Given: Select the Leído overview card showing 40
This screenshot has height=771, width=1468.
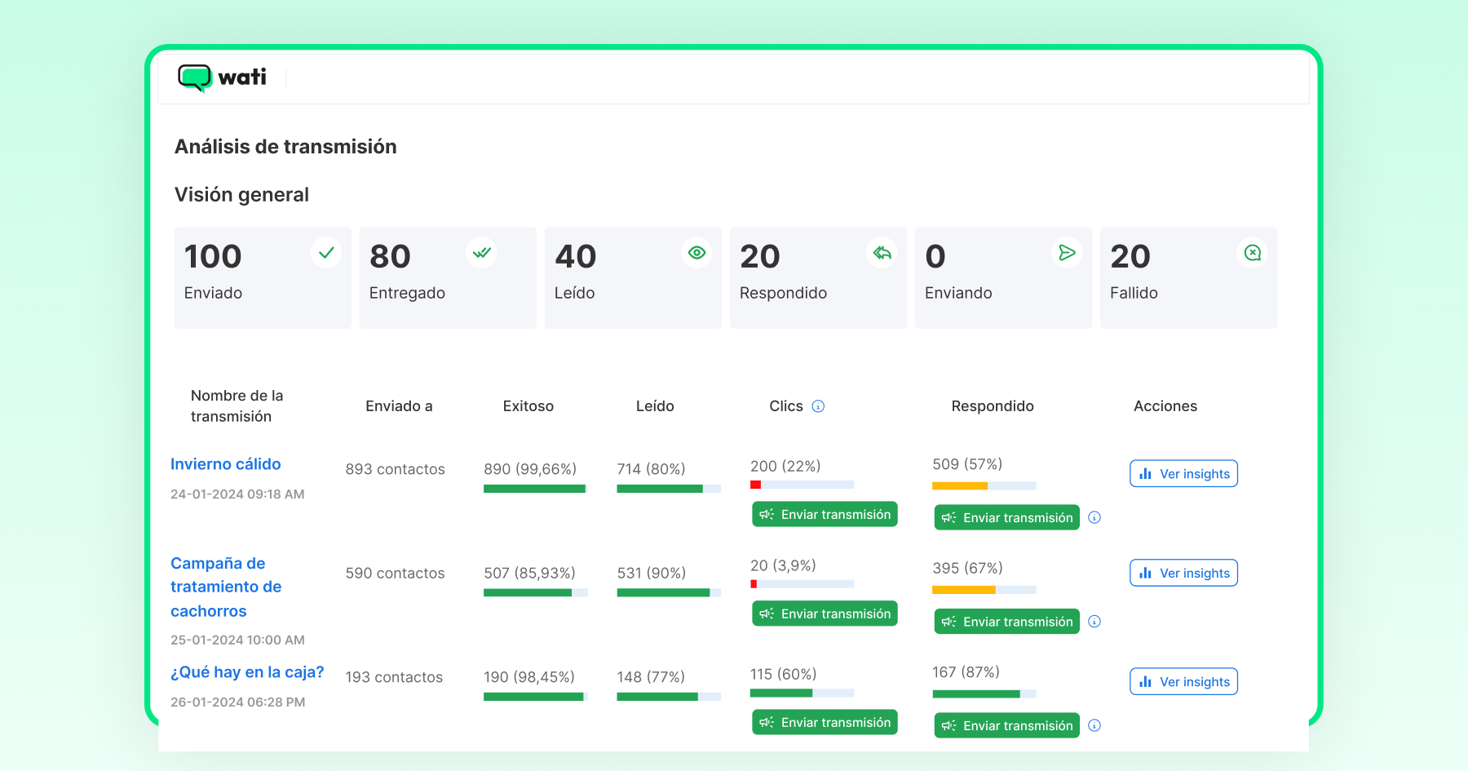Looking at the screenshot, I should pos(633,278).
